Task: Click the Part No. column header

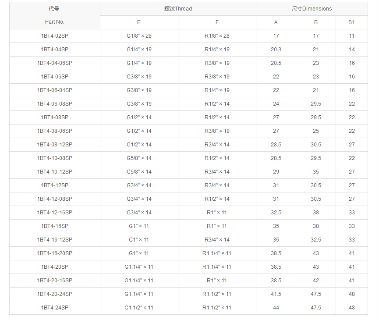Action: pyautogui.click(x=54, y=22)
